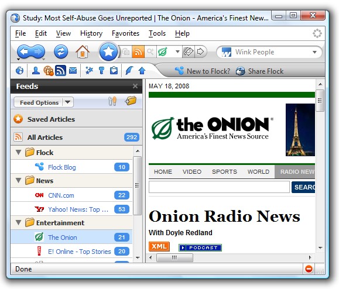Click the Eiffel Tower ad image
Viewport: 339px width, 289px height.
point(300,130)
